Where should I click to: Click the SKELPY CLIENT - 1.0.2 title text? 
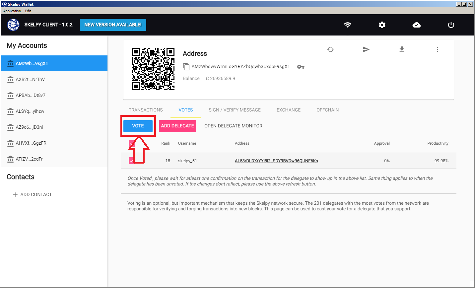tap(48, 25)
